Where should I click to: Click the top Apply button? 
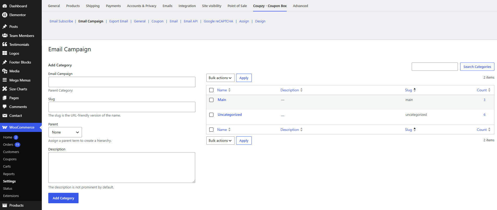(x=244, y=78)
